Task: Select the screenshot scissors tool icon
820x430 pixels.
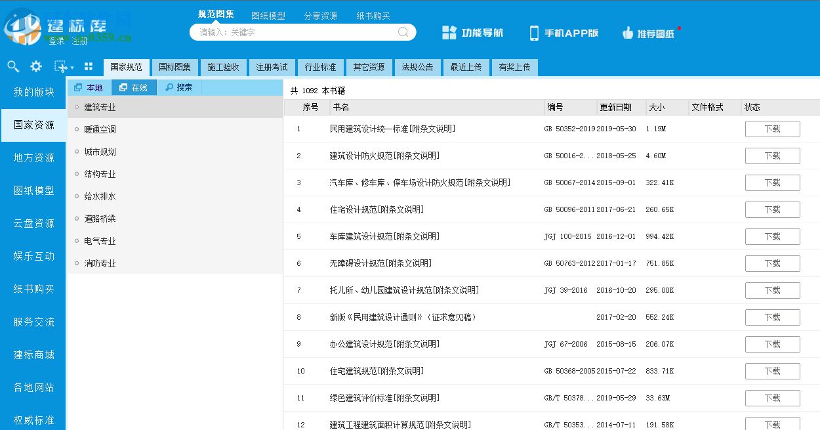Action: (x=60, y=66)
